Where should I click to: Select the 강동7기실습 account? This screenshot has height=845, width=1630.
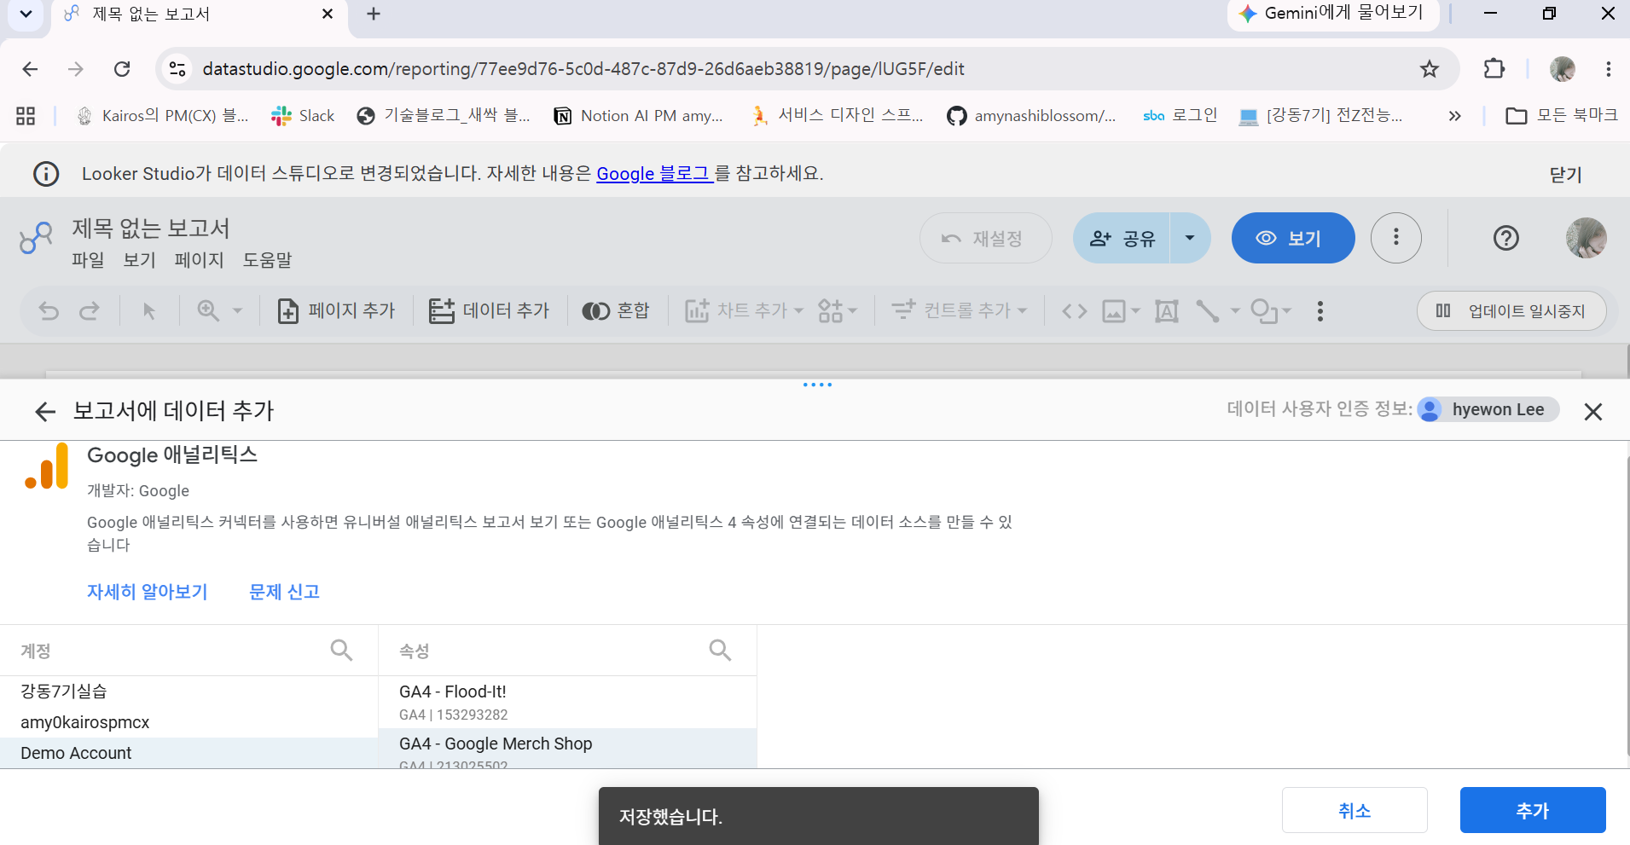(189, 692)
